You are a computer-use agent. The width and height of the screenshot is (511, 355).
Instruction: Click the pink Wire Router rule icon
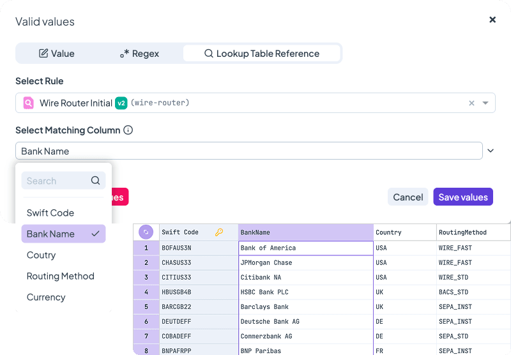point(28,103)
